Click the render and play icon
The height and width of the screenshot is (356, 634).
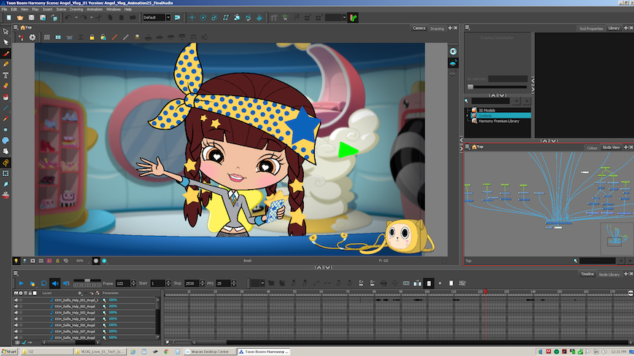pyautogui.click(x=32, y=283)
